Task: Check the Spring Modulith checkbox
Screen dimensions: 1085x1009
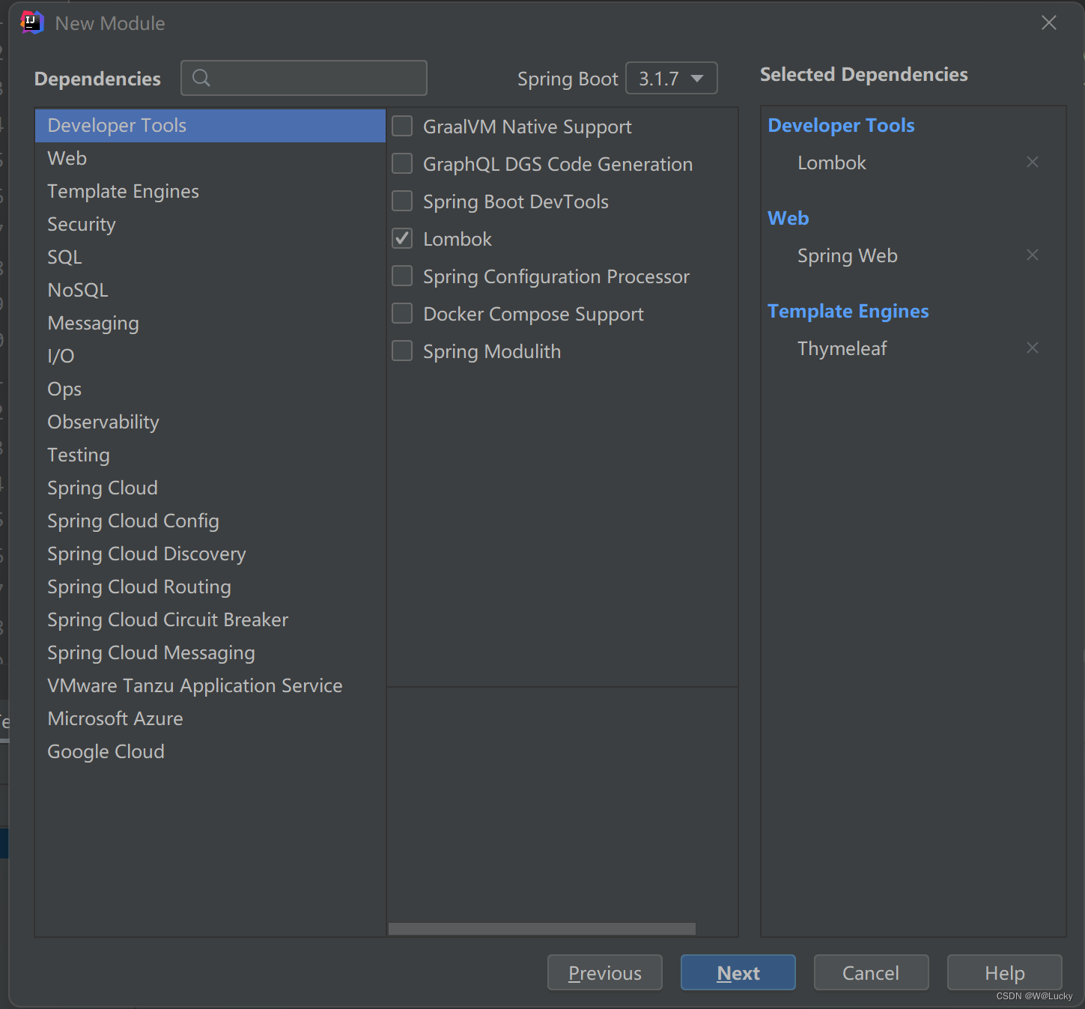Action: pos(402,351)
